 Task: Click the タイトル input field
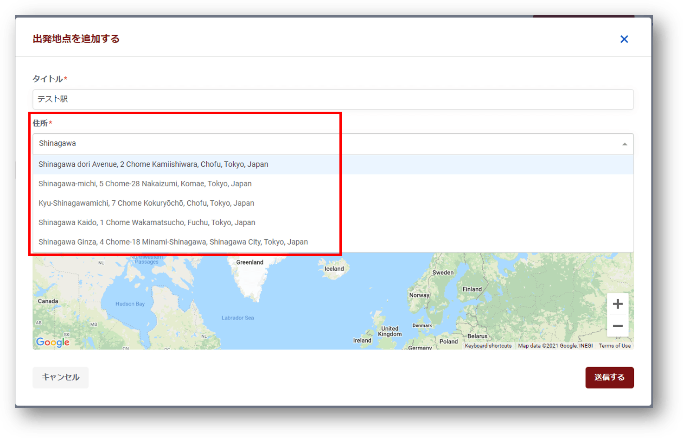pos(333,99)
